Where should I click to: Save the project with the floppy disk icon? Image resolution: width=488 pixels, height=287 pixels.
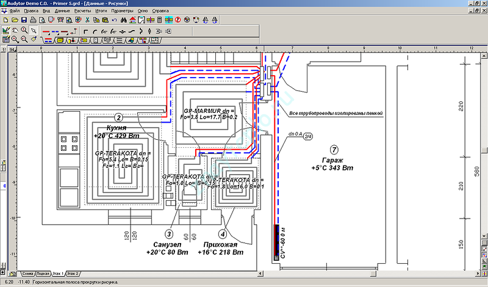tap(23, 20)
